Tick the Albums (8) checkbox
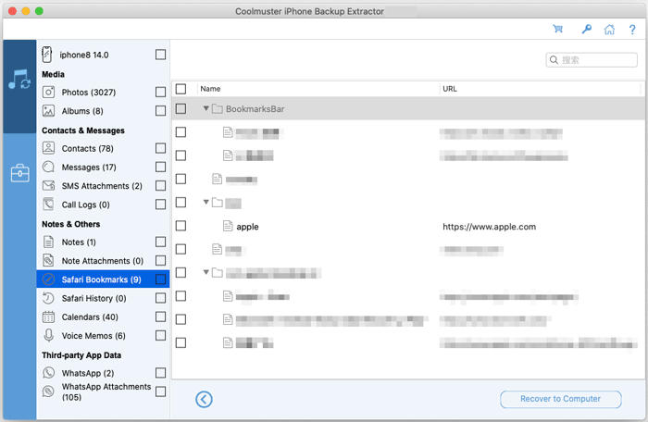Screen dimensions: 648x422 click(161, 111)
